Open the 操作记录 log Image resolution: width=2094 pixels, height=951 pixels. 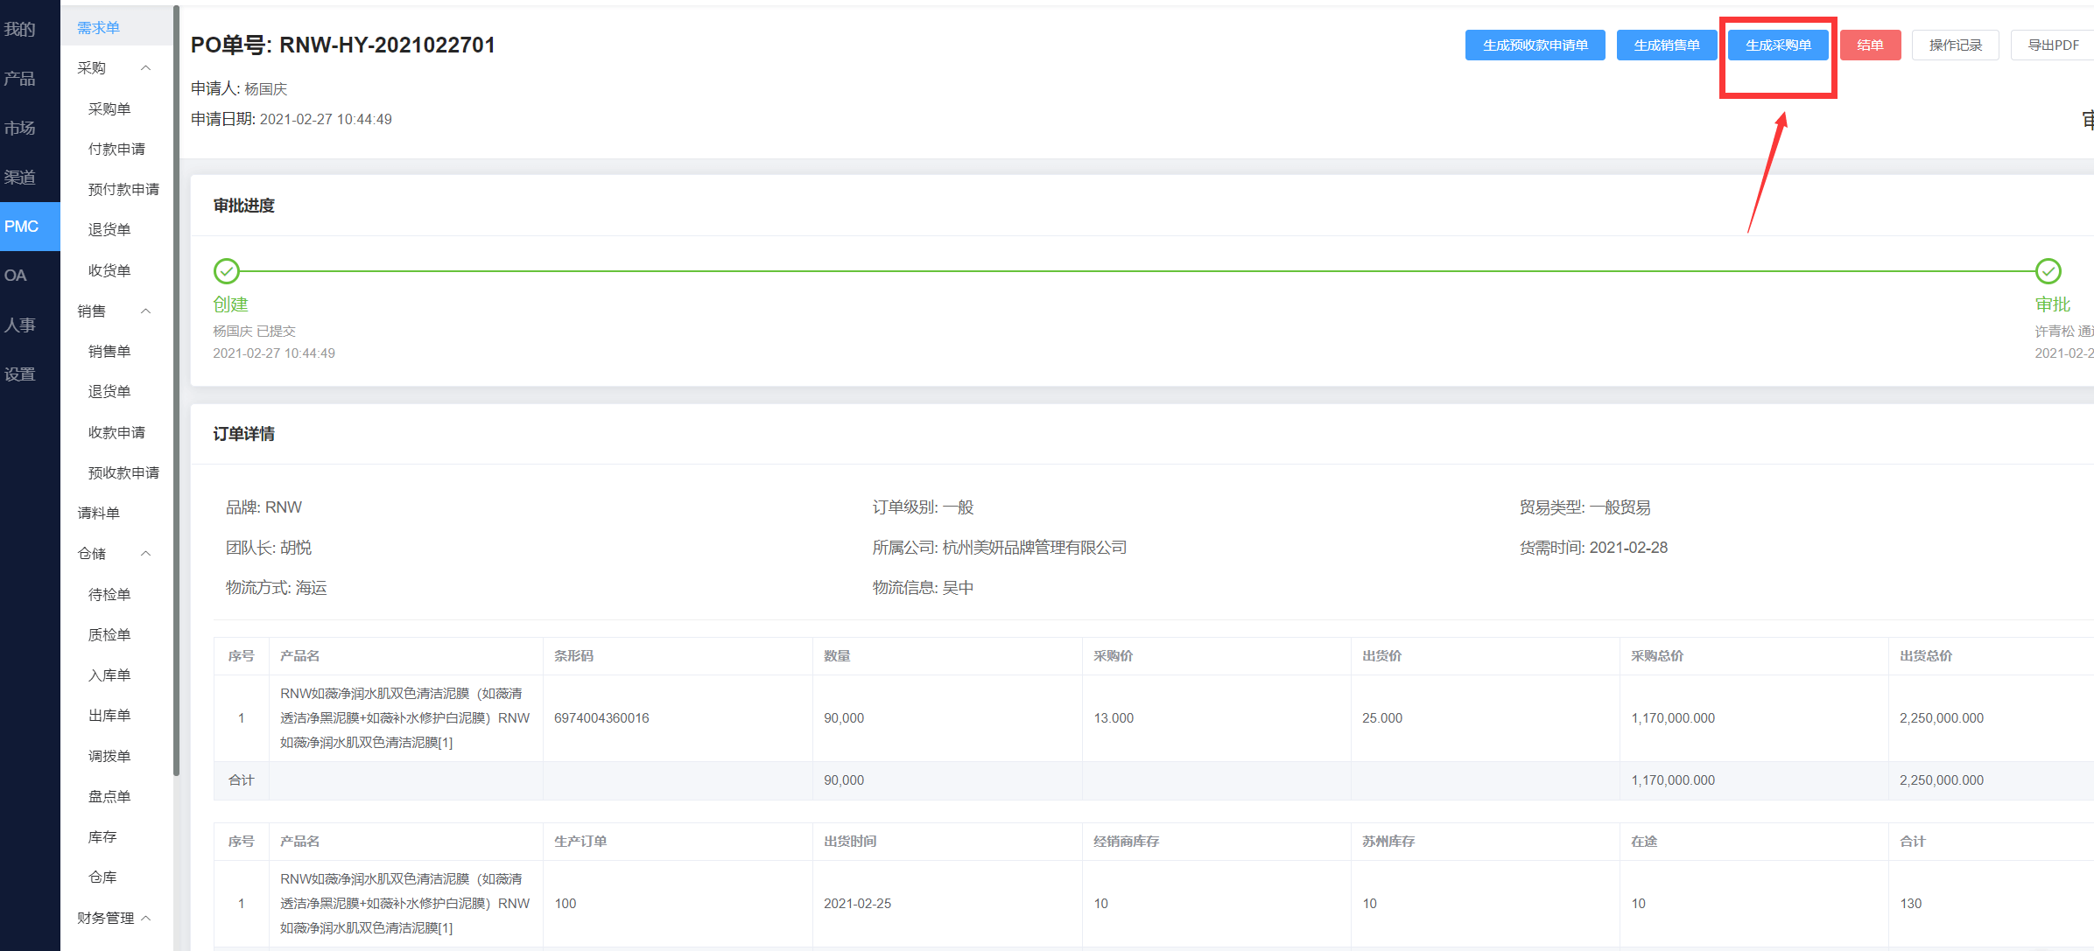(x=1956, y=45)
